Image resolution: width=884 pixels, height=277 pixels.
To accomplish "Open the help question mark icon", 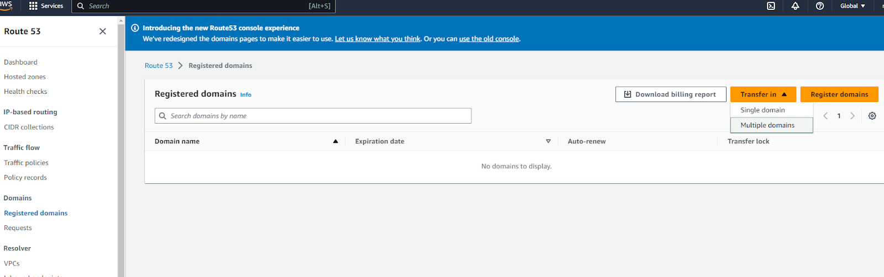I will point(820,6).
